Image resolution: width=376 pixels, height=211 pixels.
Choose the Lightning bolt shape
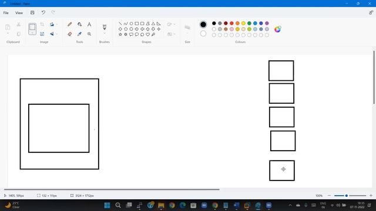[153, 35]
